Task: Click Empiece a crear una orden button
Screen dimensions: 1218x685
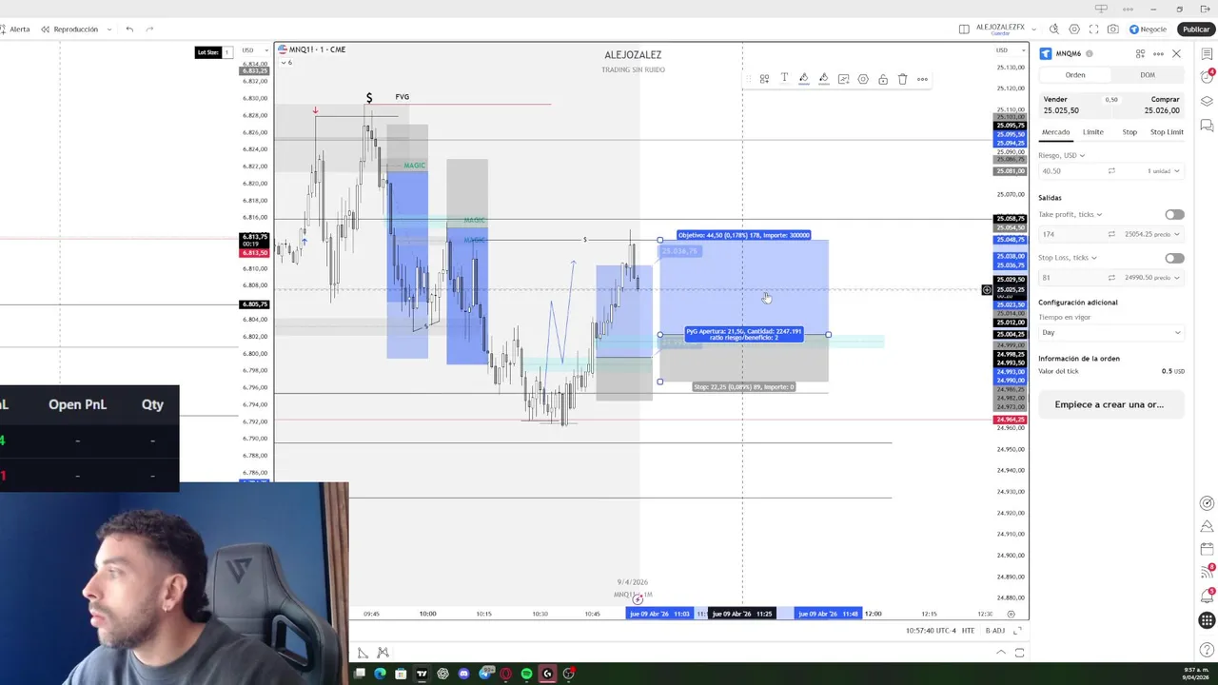Action: (x=1110, y=404)
